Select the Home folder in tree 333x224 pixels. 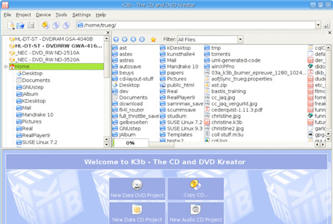point(56,66)
